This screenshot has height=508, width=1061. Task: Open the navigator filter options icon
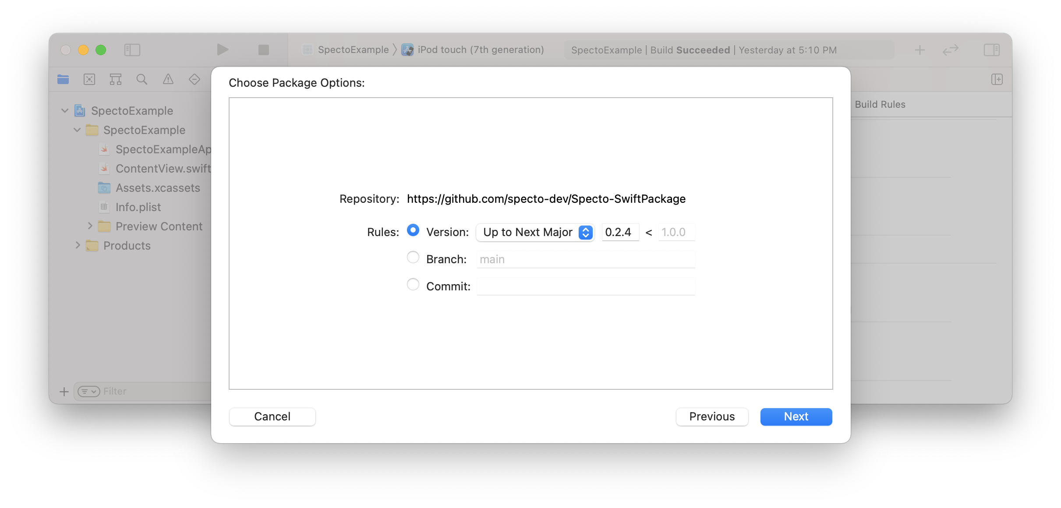pos(89,392)
